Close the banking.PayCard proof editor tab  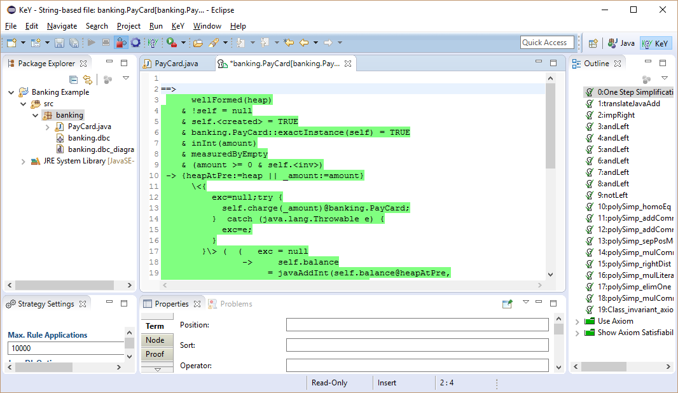click(x=348, y=64)
